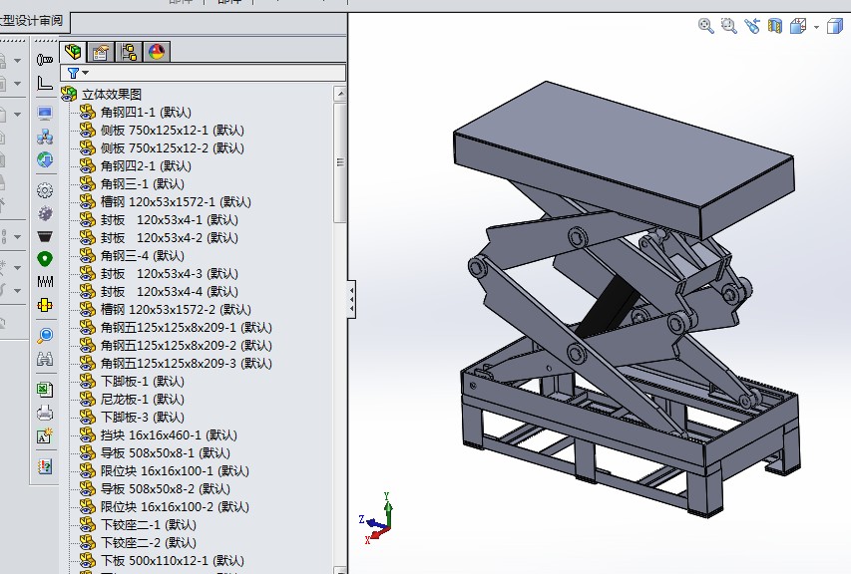Open the 大型设计审阅 tab
The width and height of the screenshot is (851, 574).
[32, 21]
